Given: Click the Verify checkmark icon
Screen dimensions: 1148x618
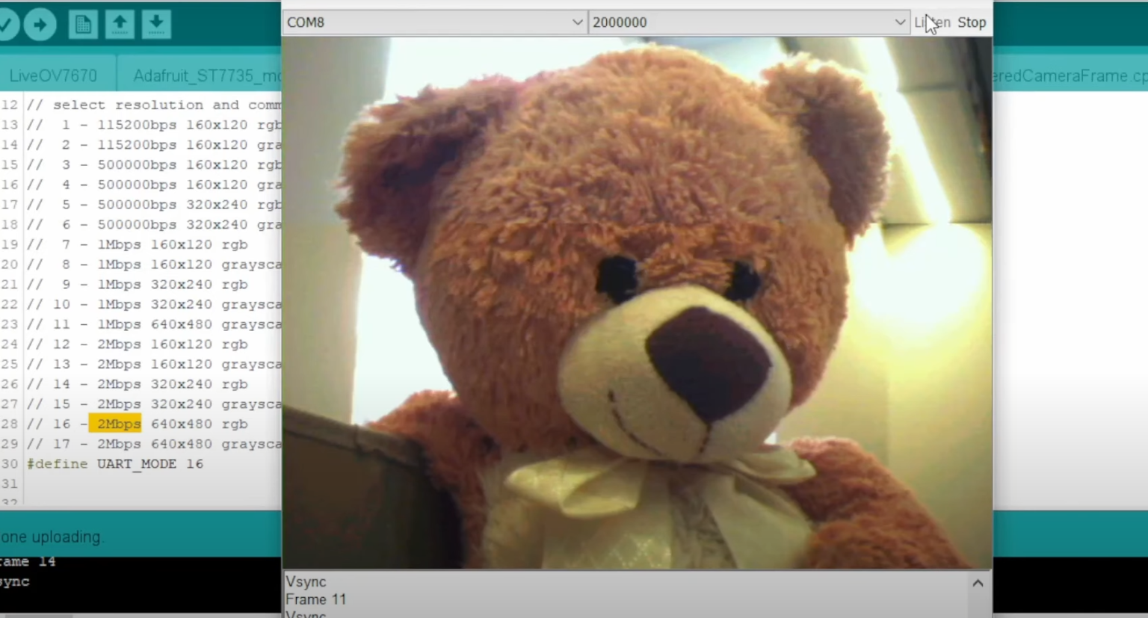Looking at the screenshot, I should [6, 25].
